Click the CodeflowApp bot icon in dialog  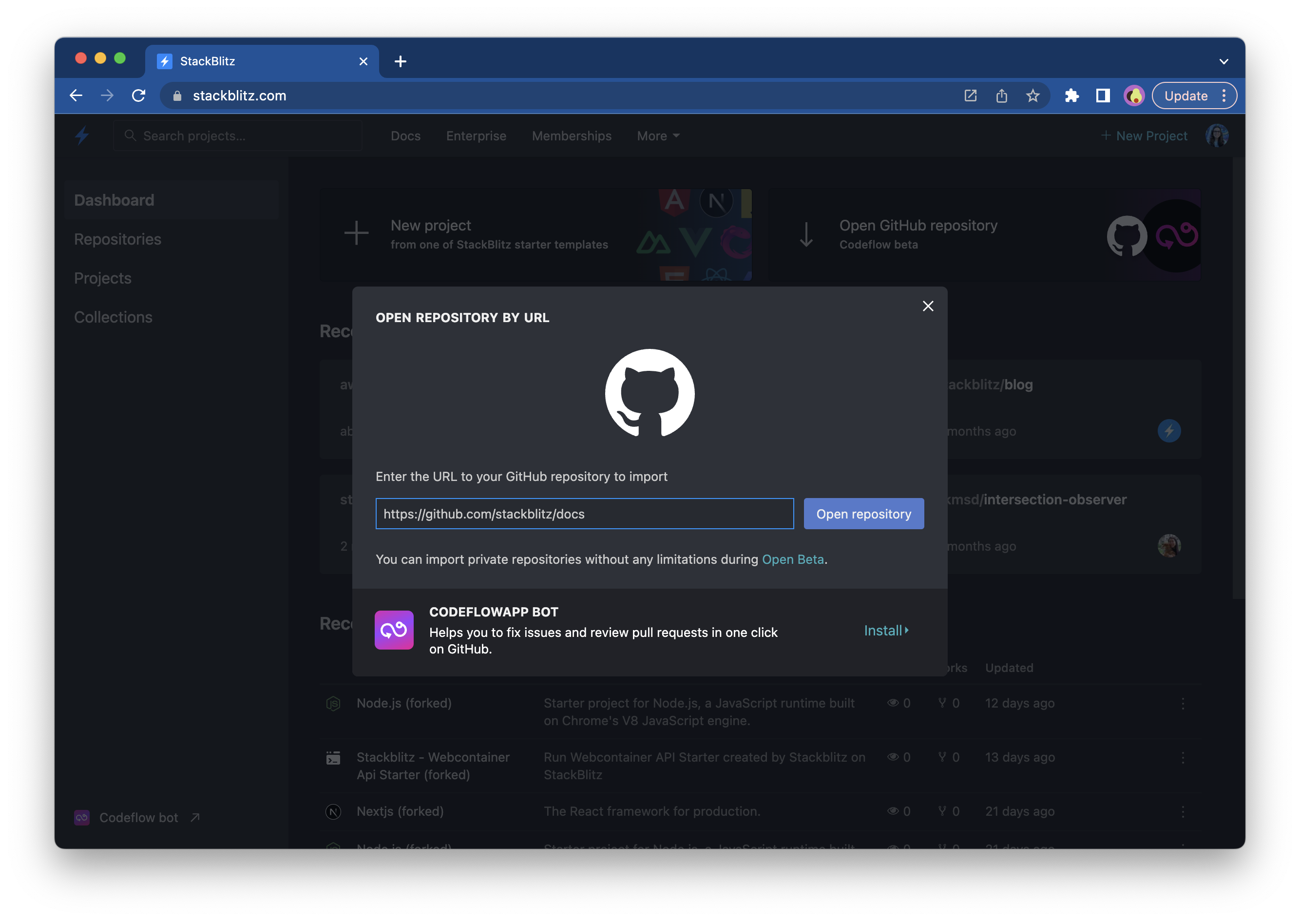pyautogui.click(x=393, y=630)
